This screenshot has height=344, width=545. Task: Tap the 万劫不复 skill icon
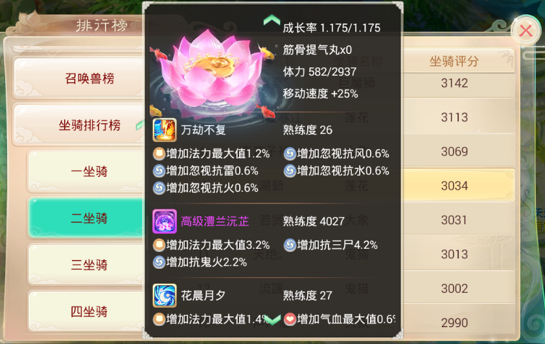click(x=165, y=130)
